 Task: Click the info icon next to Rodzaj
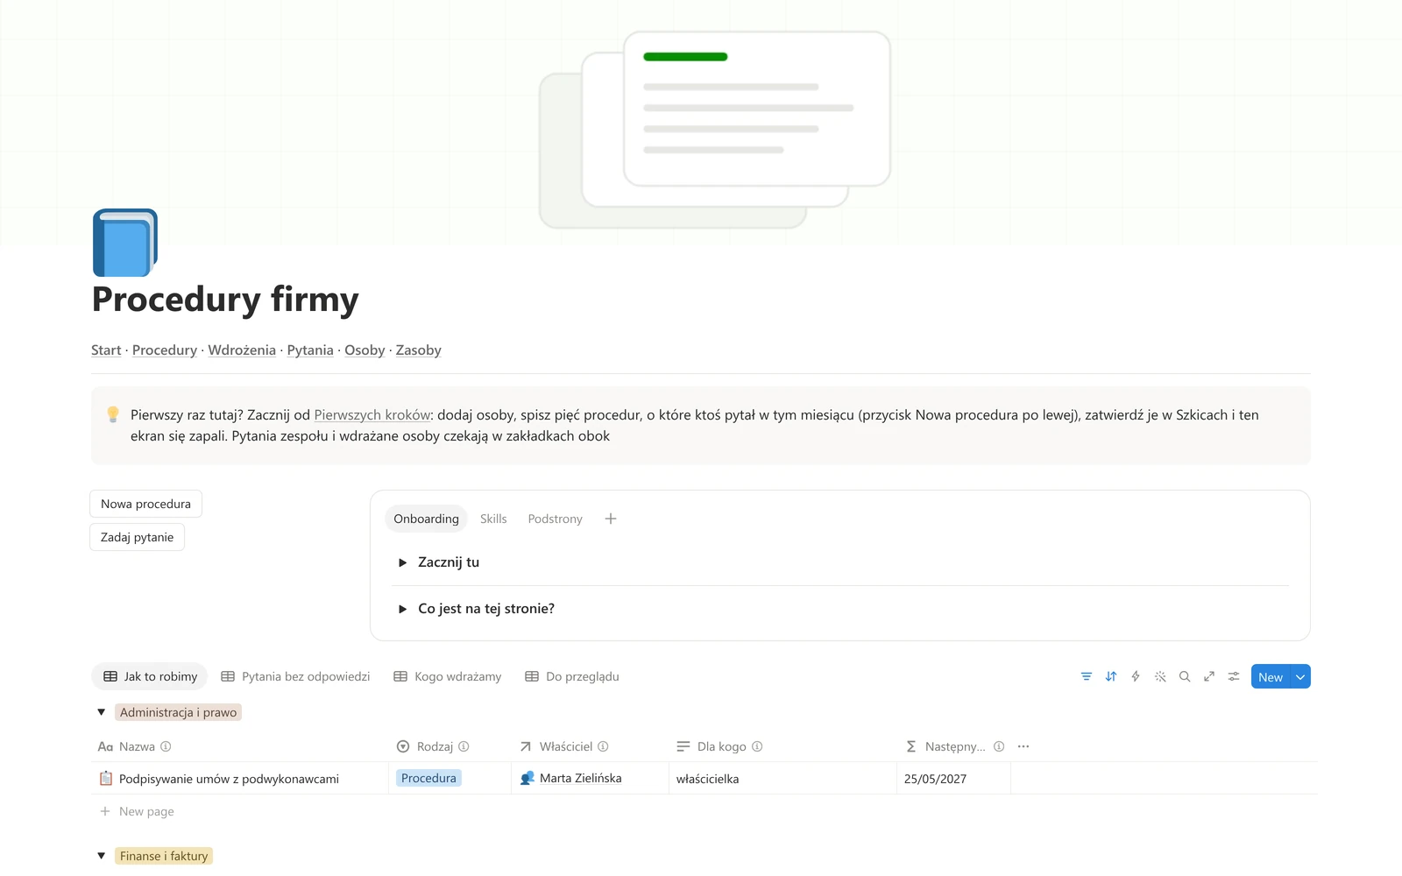[464, 746]
